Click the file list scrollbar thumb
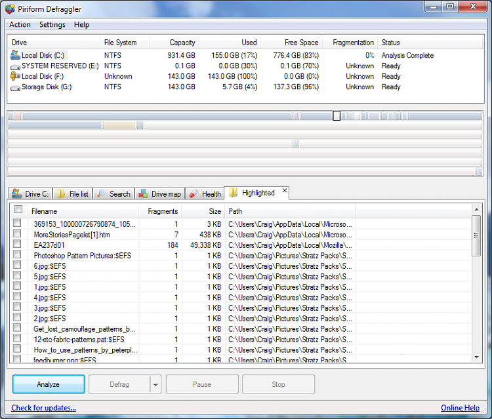The width and height of the screenshot is (492, 419). [476, 235]
